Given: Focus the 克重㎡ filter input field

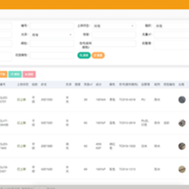Looking at the screenshot, I should (172, 35).
